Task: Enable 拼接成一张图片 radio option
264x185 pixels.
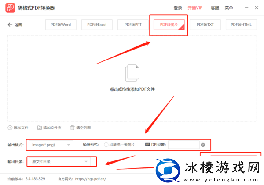Action: point(106,145)
